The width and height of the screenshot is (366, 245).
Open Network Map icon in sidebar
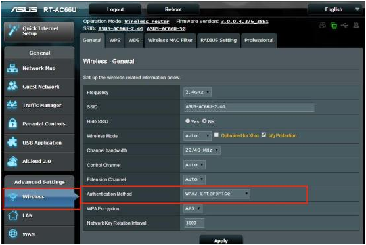click(12, 68)
